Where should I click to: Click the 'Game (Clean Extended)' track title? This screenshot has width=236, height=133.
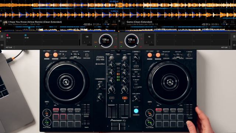139,22
